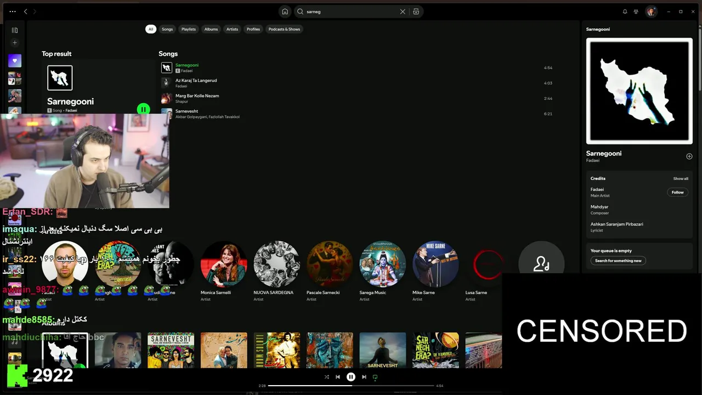Go back with the left arrow

click(25, 12)
